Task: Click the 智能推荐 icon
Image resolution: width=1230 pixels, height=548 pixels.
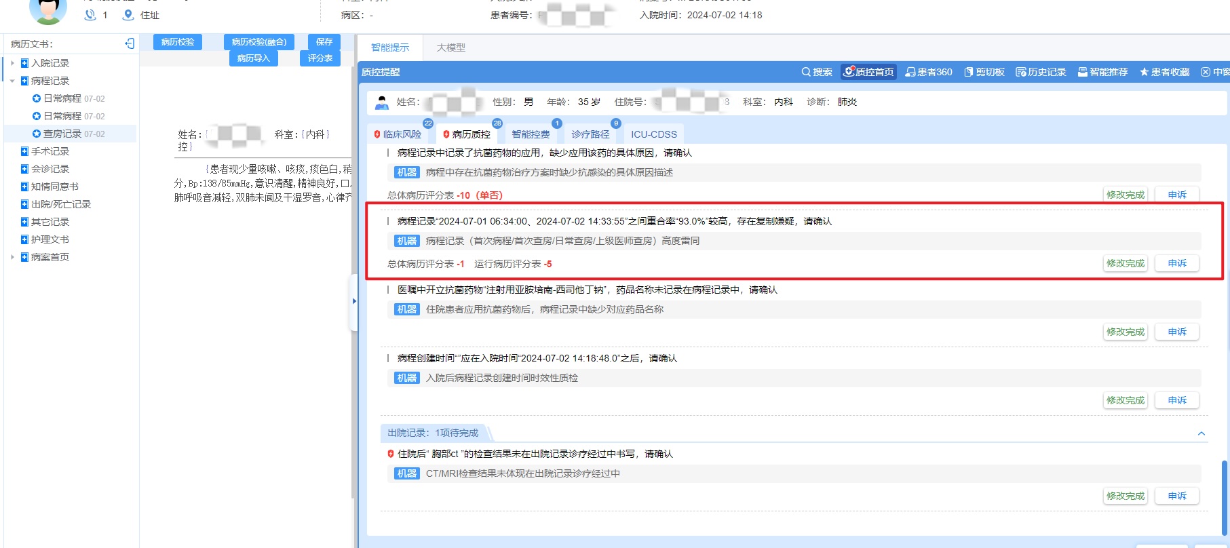Action: tap(1083, 72)
